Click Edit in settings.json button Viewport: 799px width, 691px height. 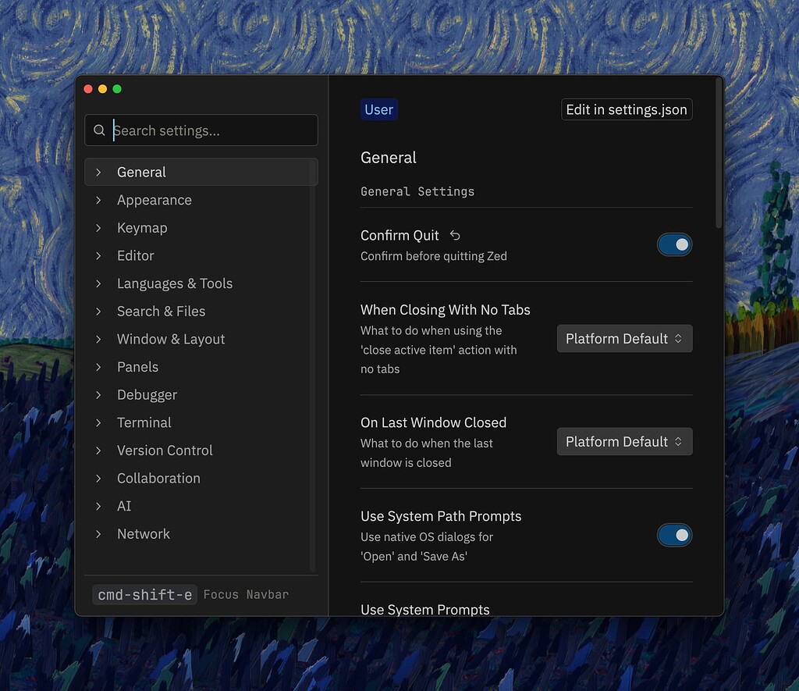627,109
